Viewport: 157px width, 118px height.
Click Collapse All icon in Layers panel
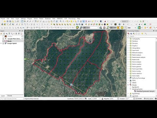coord(19,33)
